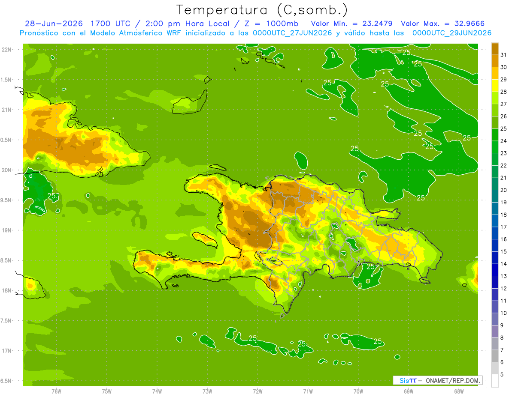Click the color scale label "15"
Screen dimensions: 515x397
coord(504,252)
